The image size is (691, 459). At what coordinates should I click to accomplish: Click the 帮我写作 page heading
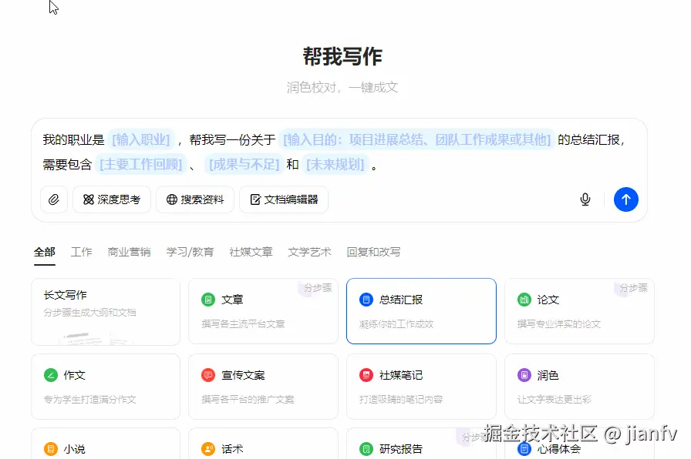point(343,57)
